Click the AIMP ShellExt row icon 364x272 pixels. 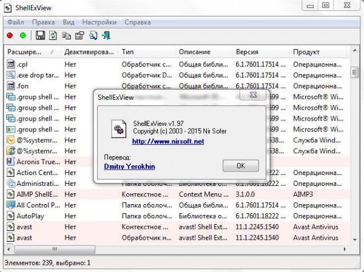click(x=11, y=194)
